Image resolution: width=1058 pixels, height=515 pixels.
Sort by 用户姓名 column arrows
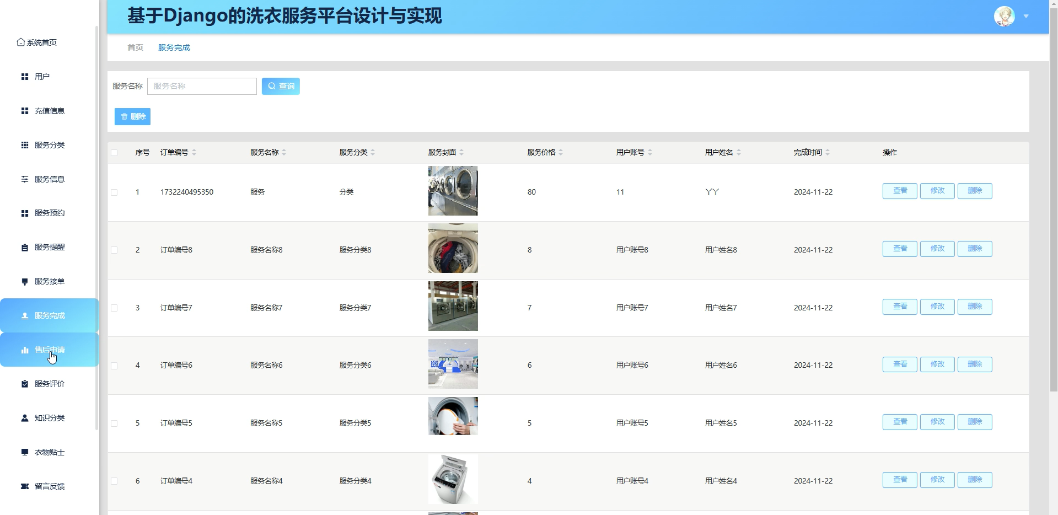coord(739,152)
